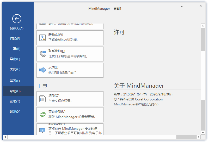Image resolution: width=208 pixels, height=142 pixels.
Task: Click the Contact Us (联系我们) phone icon
Action: [42, 54]
